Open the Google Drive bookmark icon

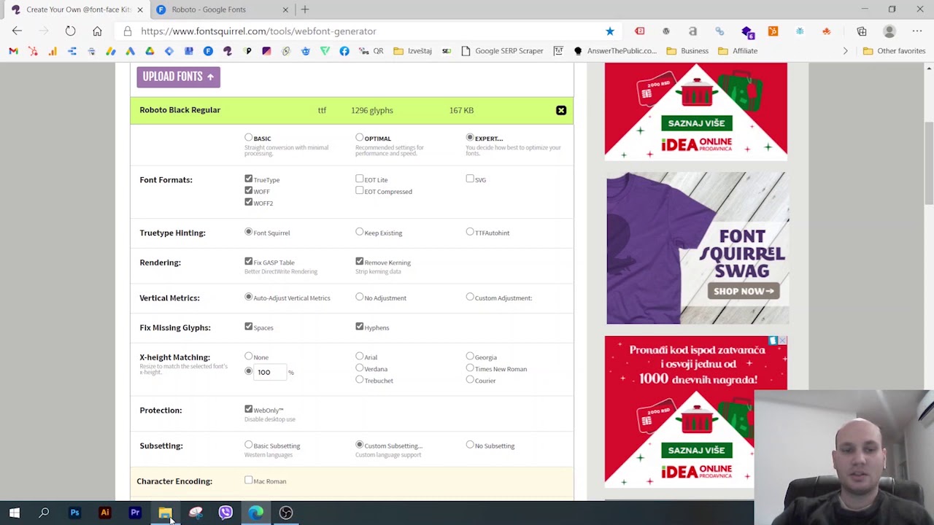(x=150, y=51)
